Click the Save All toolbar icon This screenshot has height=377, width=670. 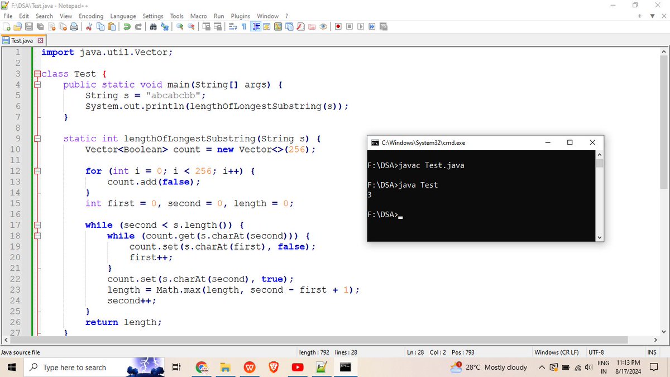[x=40, y=27]
